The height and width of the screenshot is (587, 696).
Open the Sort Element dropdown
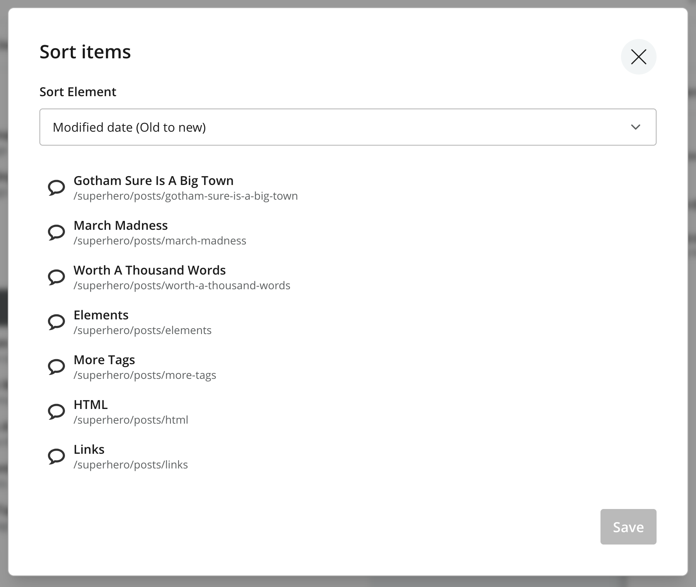coord(348,127)
